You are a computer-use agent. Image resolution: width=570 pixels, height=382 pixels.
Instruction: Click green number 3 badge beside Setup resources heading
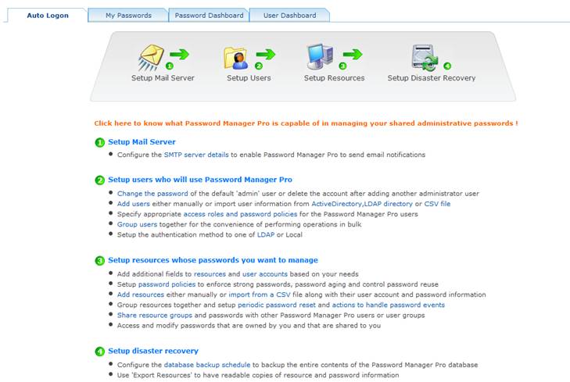click(x=99, y=261)
